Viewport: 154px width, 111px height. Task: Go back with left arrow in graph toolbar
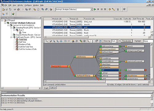point(65,41)
